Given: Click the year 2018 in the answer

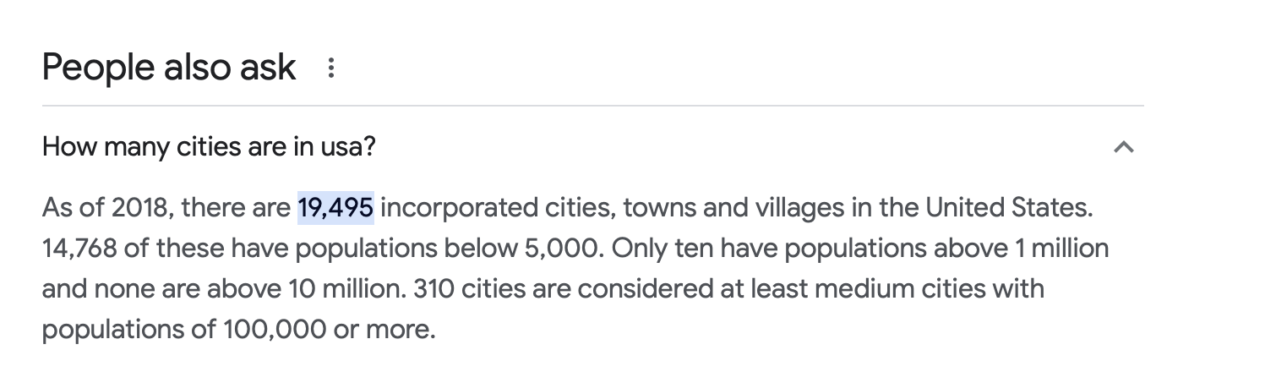Looking at the screenshot, I should [x=142, y=207].
